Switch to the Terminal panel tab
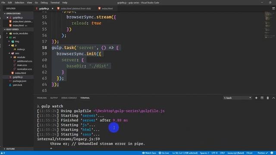Viewport: 276px width, 155px height. 85,98
